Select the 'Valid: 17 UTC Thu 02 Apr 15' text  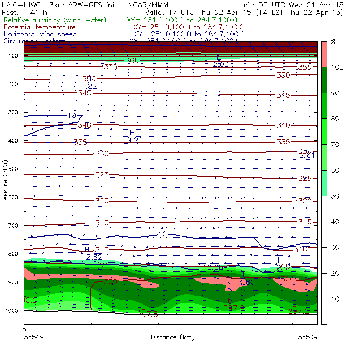click(198, 12)
